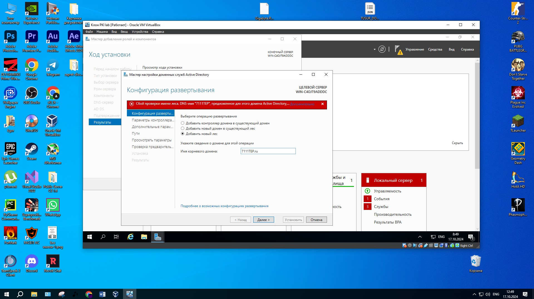Click host Windows Start button

point(7,294)
